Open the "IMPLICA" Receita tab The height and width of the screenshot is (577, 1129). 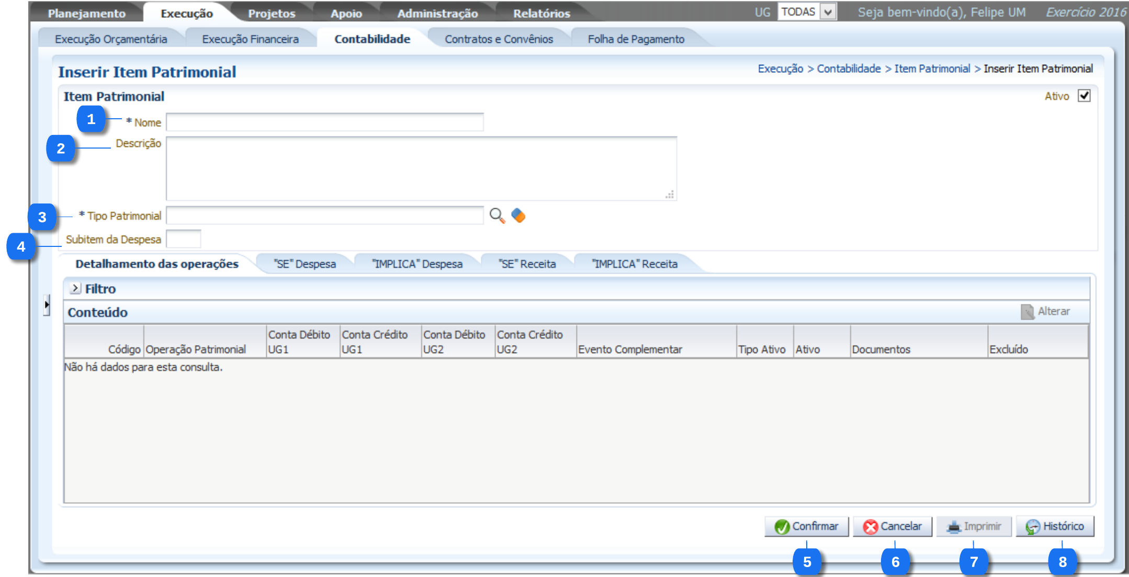coord(635,264)
